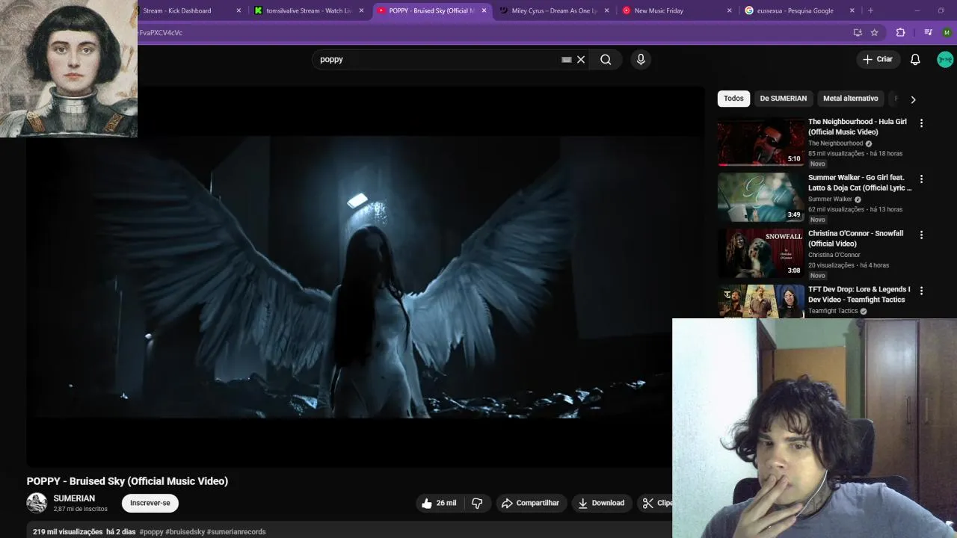
Task: Click the Criar button
Action: (878, 59)
